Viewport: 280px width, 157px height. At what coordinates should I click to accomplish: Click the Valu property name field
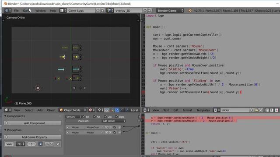[x=9, y=144]
